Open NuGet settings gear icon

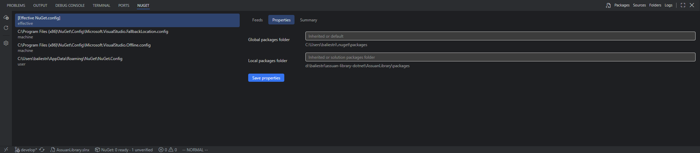6,43
